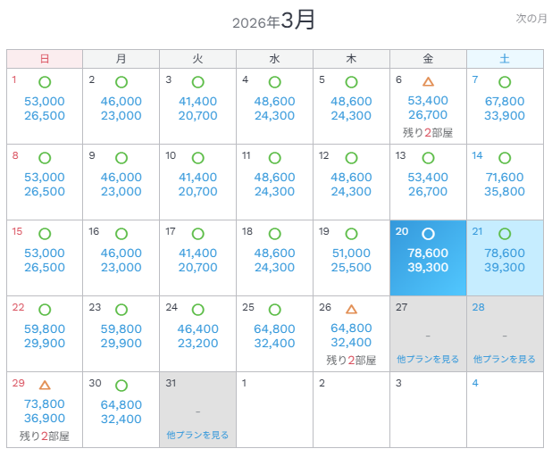The width and height of the screenshot is (552, 457).
Task: Click the 日 Sunday column header
Action: (45, 59)
